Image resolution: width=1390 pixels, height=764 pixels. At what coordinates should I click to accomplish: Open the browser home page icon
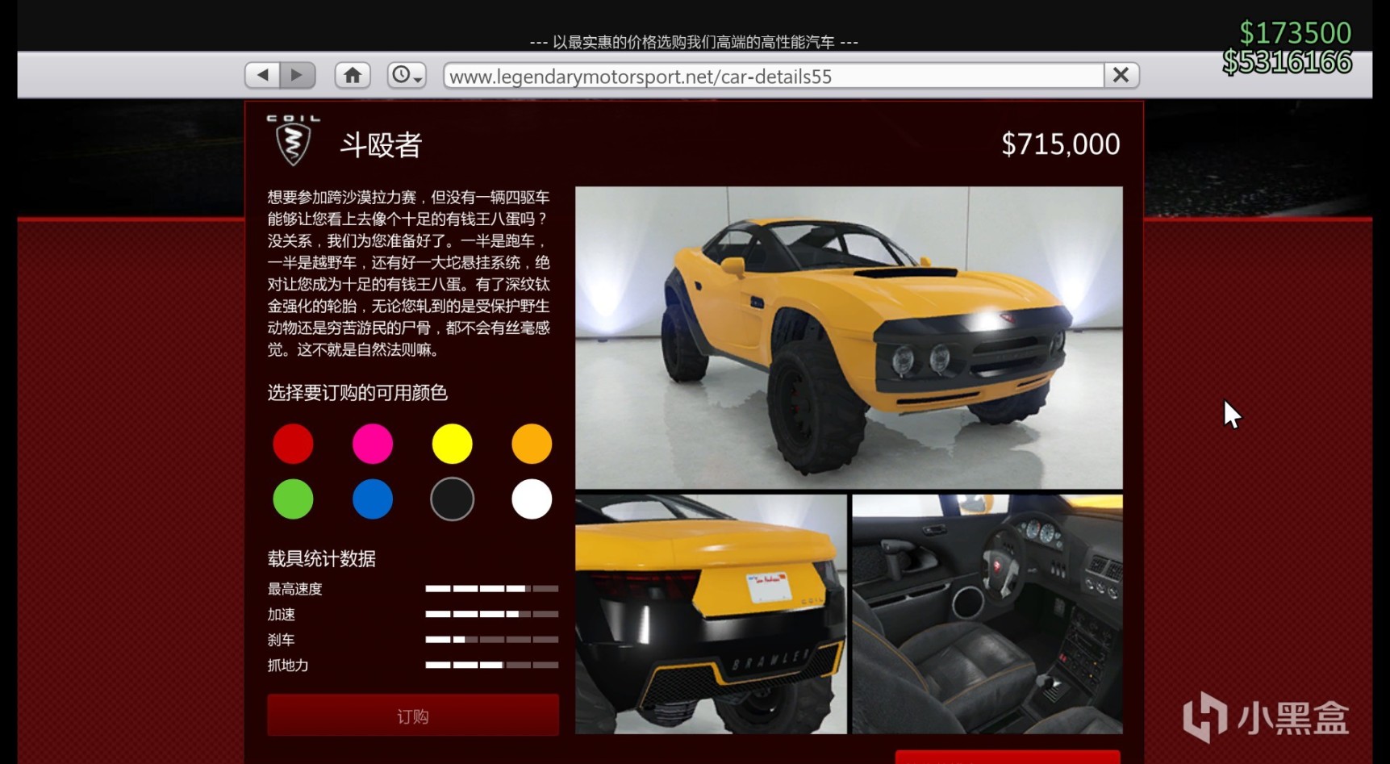pyautogui.click(x=353, y=76)
